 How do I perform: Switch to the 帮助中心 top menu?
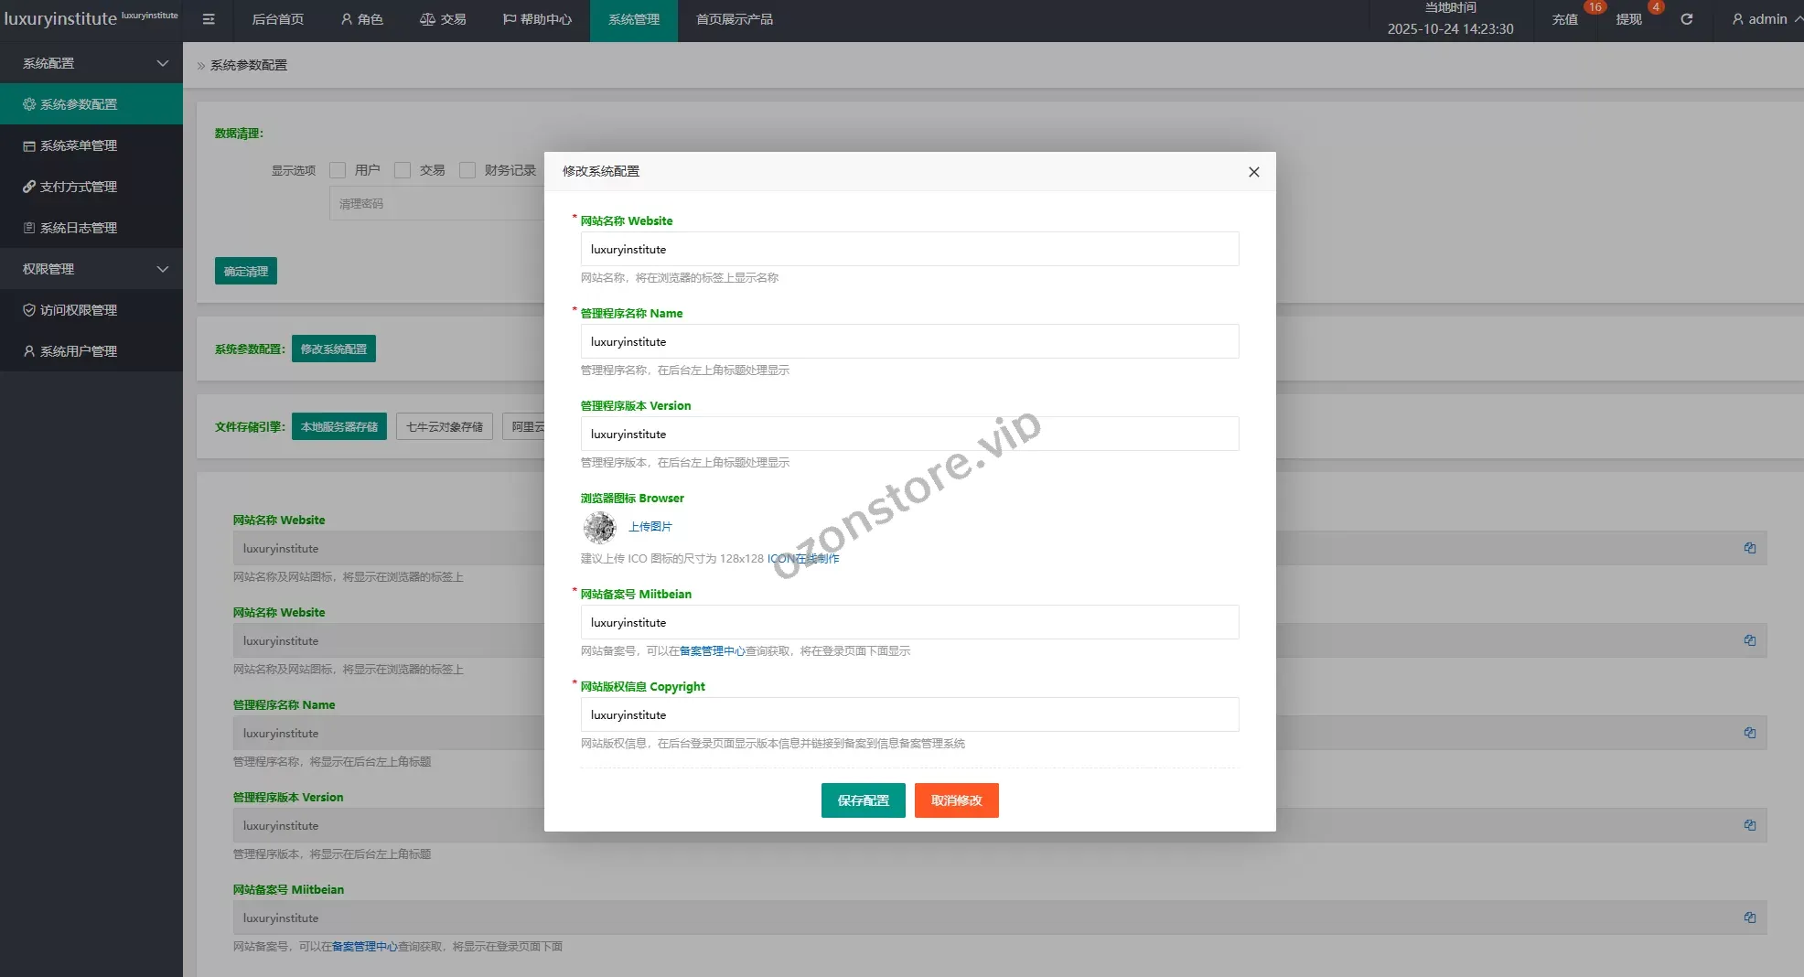click(537, 19)
